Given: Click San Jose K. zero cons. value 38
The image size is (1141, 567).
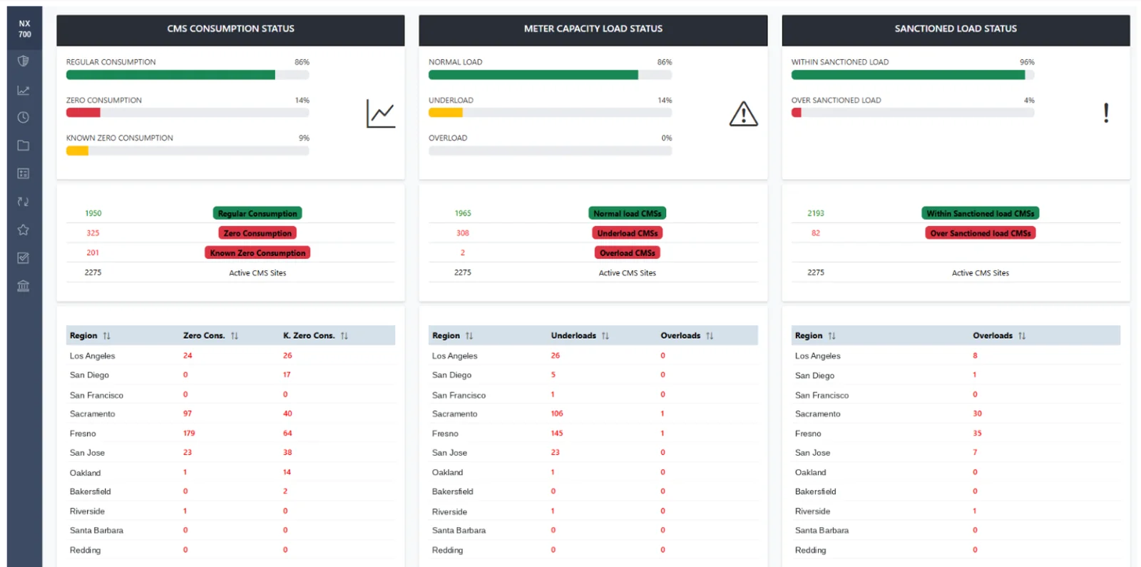Looking at the screenshot, I should (287, 452).
